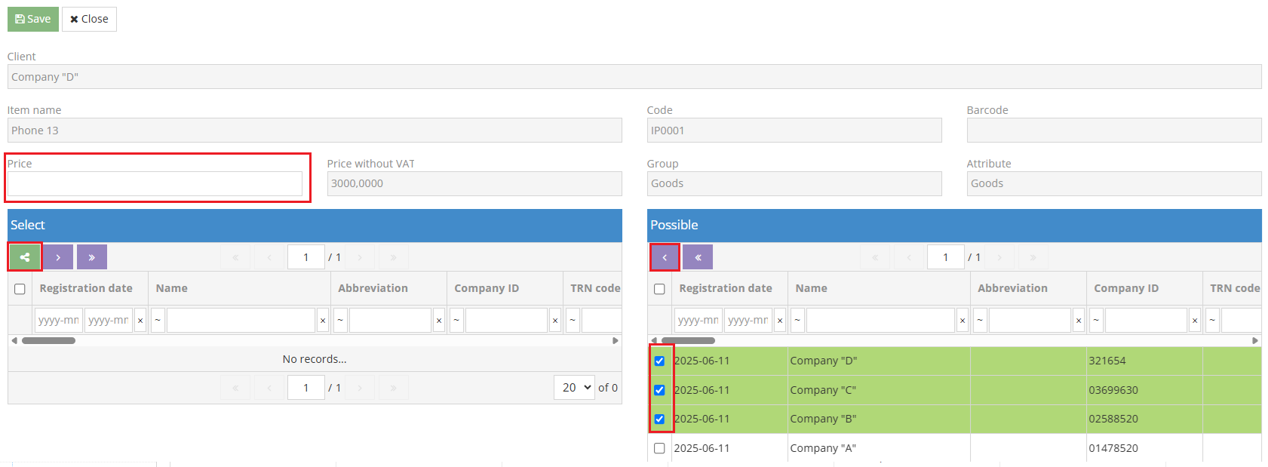Open Abbreviation filter operator (~) in Possible table
The height and width of the screenshot is (467, 1268).
tap(980, 321)
